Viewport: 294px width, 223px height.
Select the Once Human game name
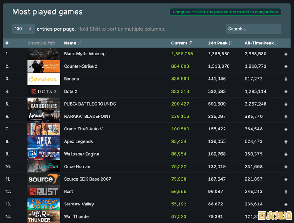coord(77,167)
